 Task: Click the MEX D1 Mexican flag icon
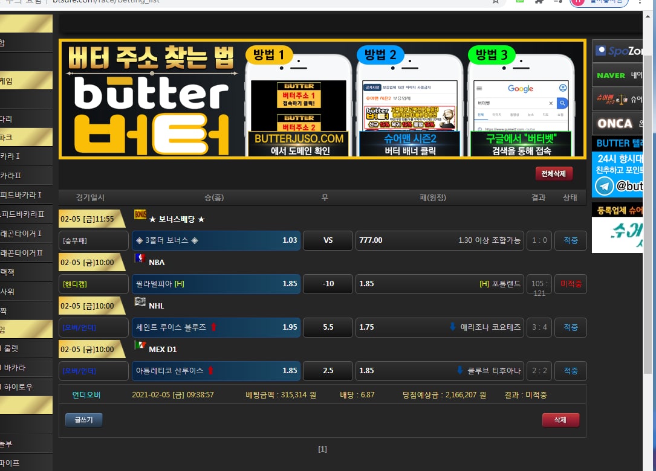click(140, 345)
